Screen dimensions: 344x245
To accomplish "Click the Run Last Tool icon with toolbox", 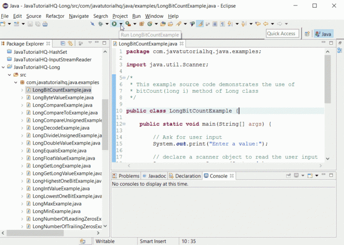I will (x=128, y=24).
